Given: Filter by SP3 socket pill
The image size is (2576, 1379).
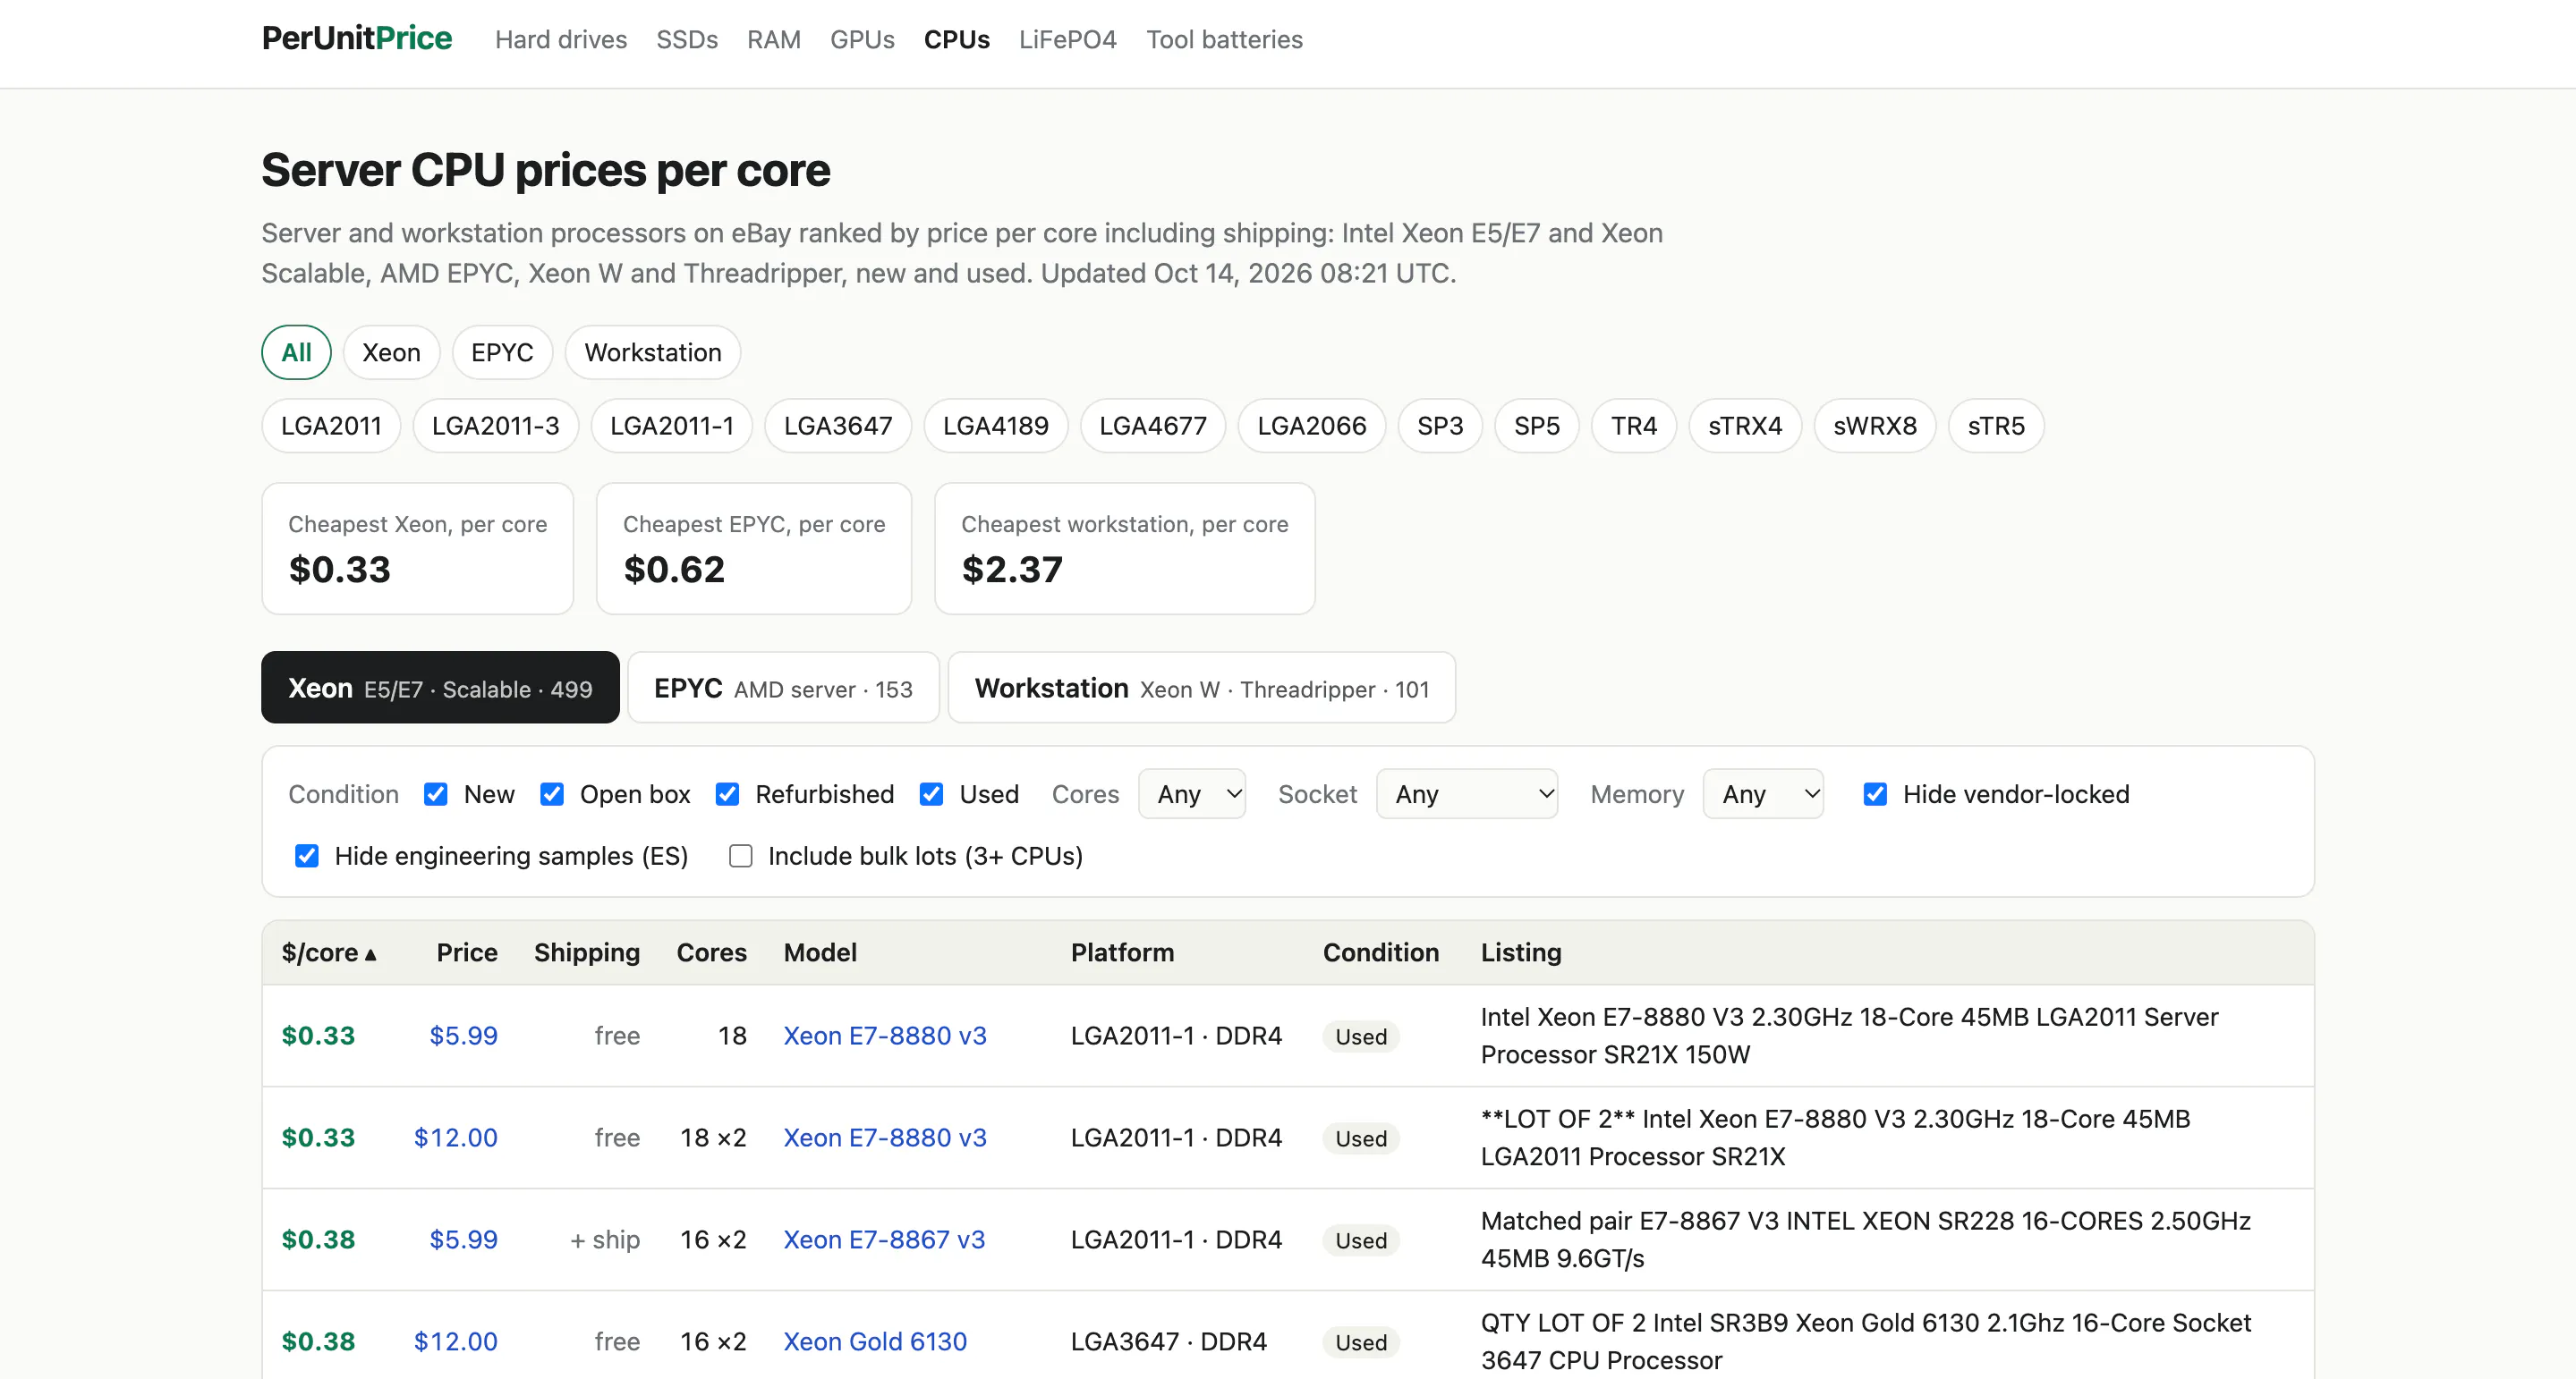Looking at the screenshot, I should coord(1440,426).
